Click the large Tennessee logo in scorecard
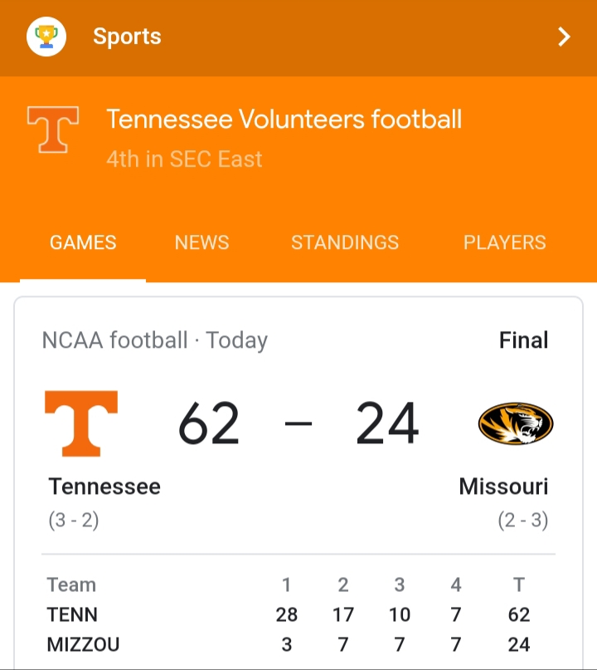This screenshot has height=670, width=597. tap(80, 423)
